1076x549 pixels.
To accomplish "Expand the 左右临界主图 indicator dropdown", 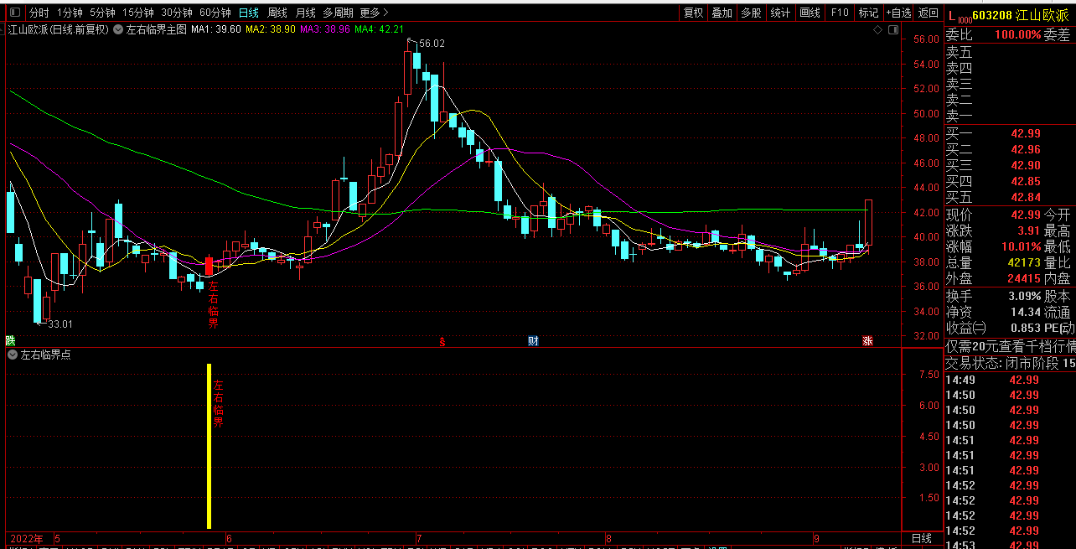I will (x=118, y=29).
